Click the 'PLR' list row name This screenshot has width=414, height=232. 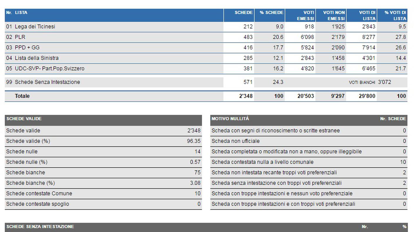coord(20,37)
